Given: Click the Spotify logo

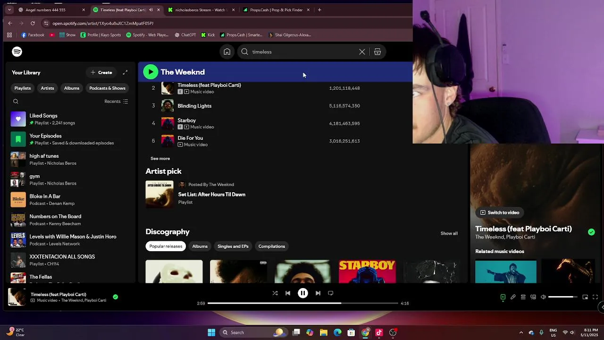Looking at the screenshot, I should click(17, 51).
